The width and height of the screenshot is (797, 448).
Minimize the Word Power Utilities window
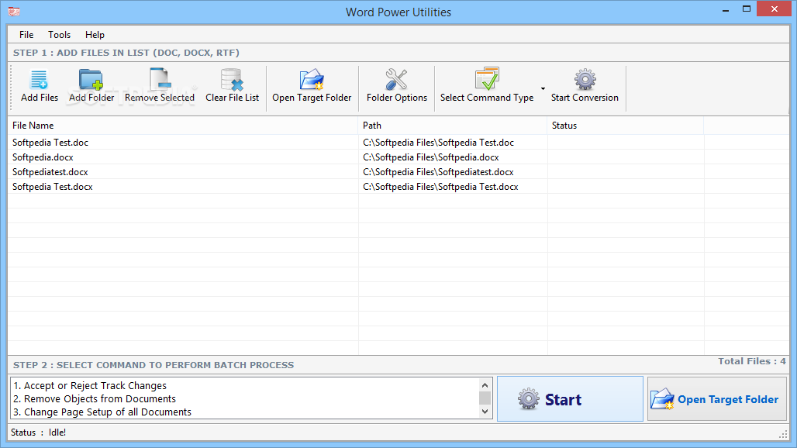(726, 9)
